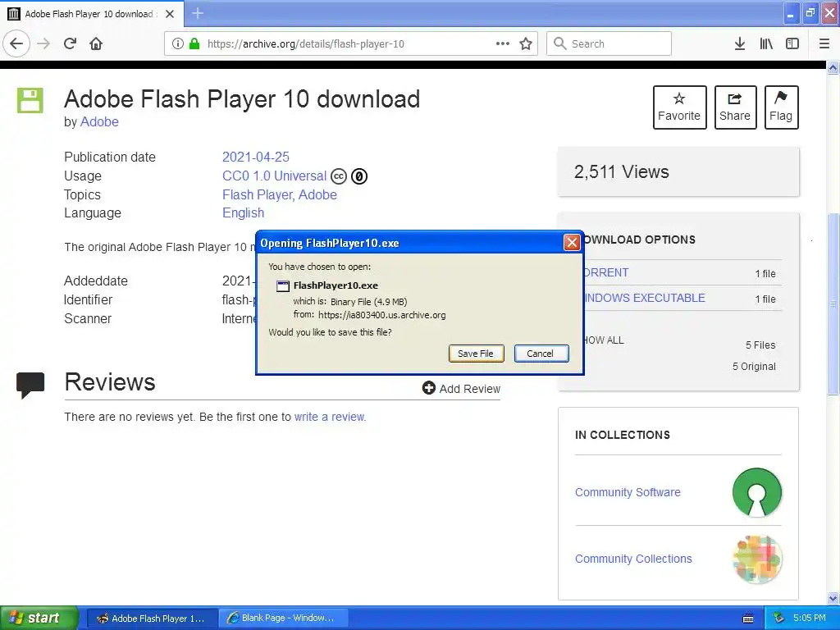Click the ia803400.us.archive.org source URL text
This screenshot has width=840, height=630.
(382, 315)
